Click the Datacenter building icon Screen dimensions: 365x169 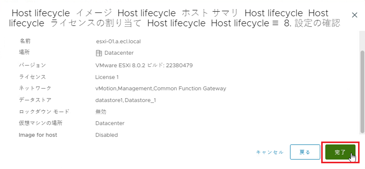tap(99, 53)
